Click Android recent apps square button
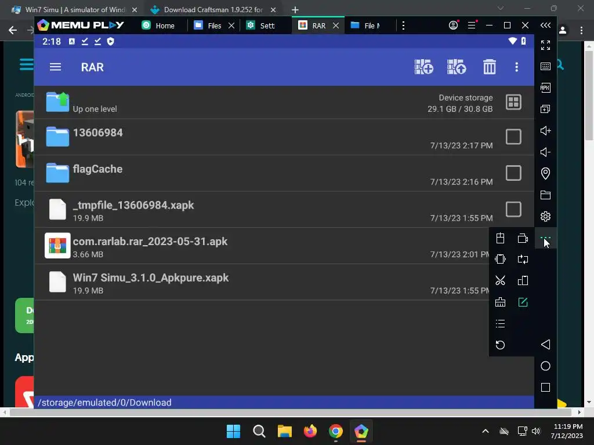This screenshot has width=594, height=445. [545, 388]
